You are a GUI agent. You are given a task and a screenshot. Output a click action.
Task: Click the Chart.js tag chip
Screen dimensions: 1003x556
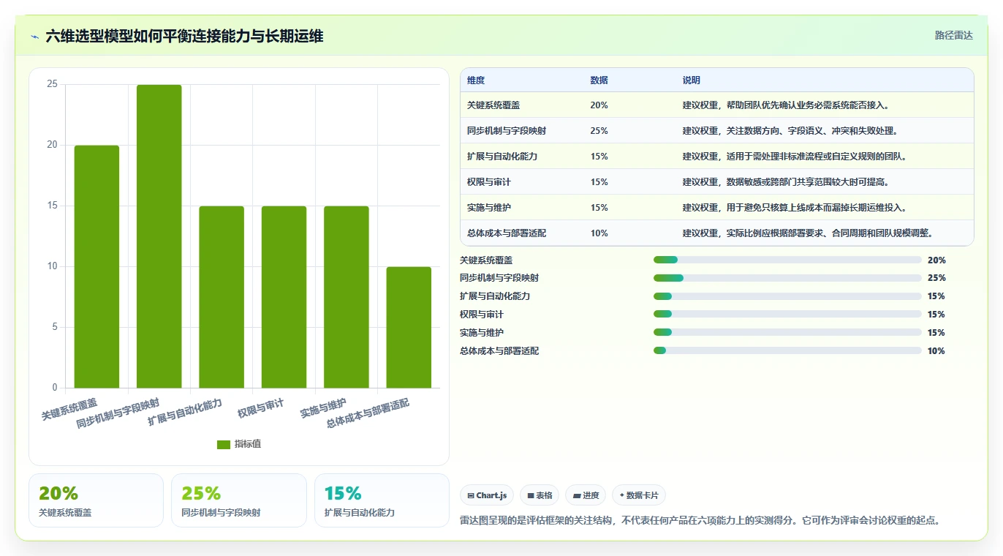tap(487, 495)
